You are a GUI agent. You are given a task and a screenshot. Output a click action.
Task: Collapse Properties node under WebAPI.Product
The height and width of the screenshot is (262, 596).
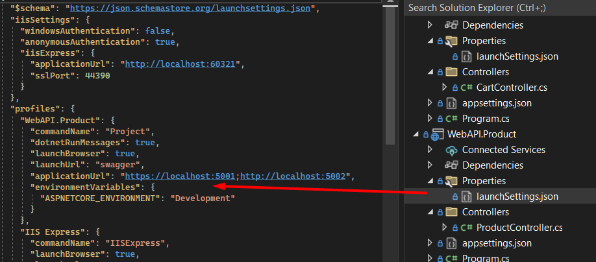click(x=430, y=181)
